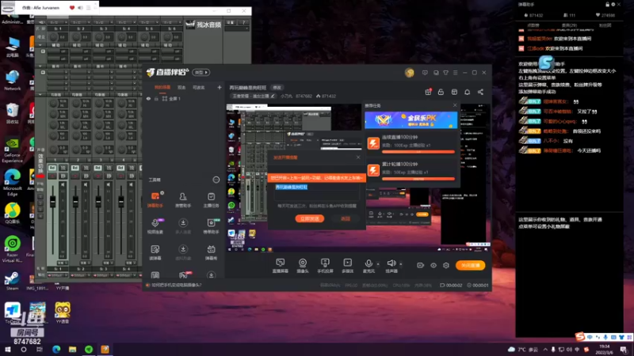Viewport: 634px width, 356px height.
Task: Toggle visibility eye of 全屏 1 source
Action: [148, 98]
